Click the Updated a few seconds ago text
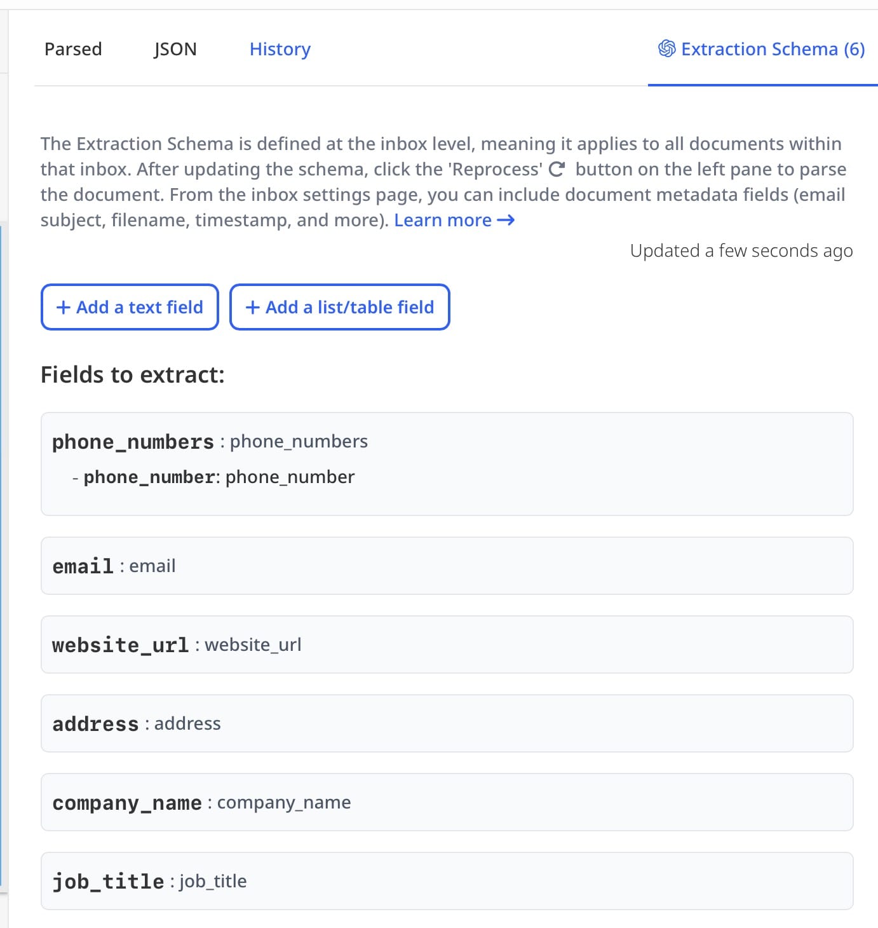The image size is (878, 928). pos(741,251)
